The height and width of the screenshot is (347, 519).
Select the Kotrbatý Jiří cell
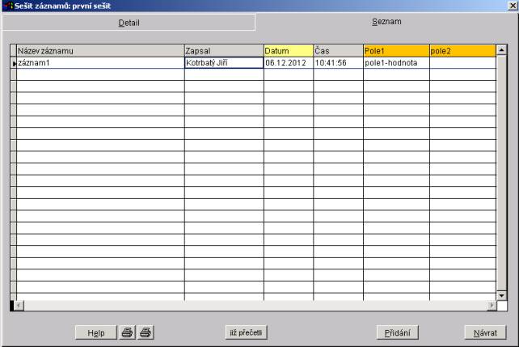pyautogui.click(x=223, y=62)
